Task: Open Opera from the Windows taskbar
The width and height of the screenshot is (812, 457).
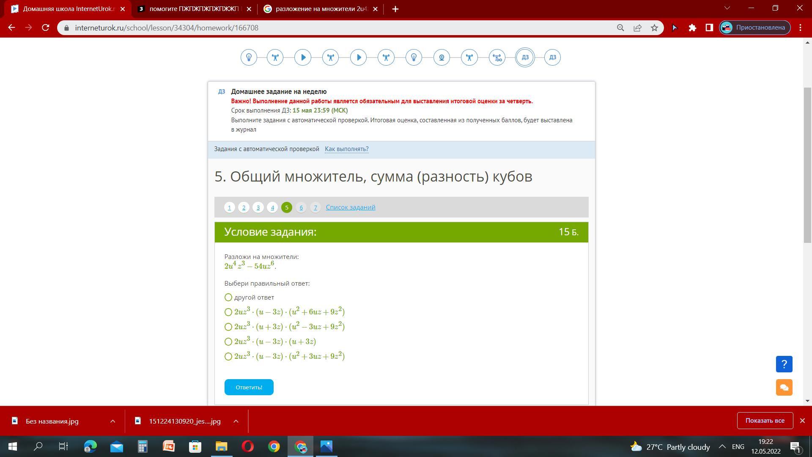Action: tap(248, 447)
